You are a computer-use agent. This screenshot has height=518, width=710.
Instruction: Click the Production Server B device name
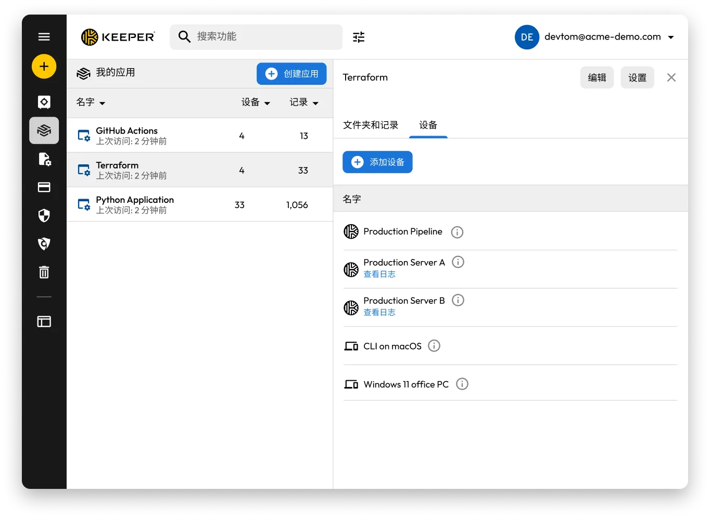point(404,301)
